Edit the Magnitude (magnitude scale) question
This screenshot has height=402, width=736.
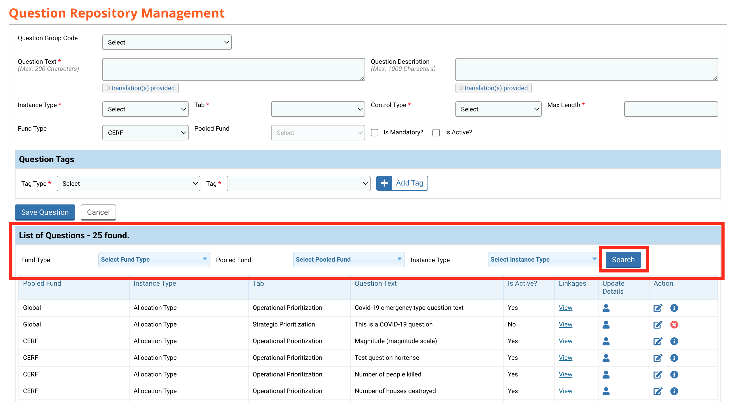[658, 341]
